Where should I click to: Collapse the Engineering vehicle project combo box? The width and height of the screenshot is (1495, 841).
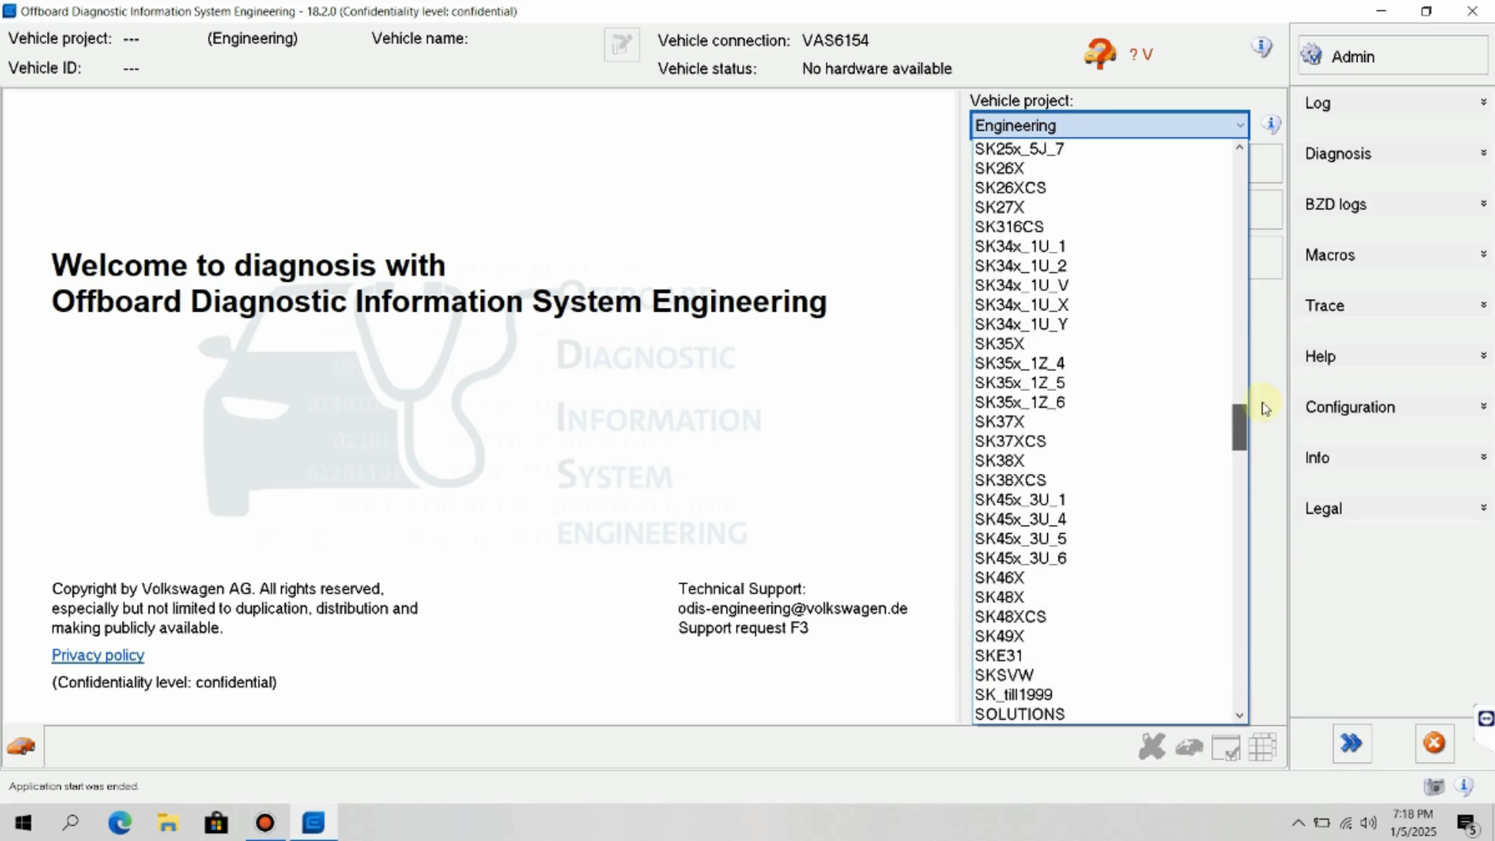coord(1239,125)
